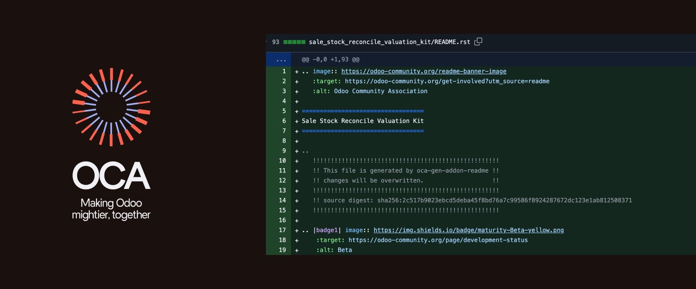The width and height of the screenshot is (696, 289).
Task: Click the 'Sale Stock Reconcile Valuation Kit' title
Action: (x=362, y=121)
